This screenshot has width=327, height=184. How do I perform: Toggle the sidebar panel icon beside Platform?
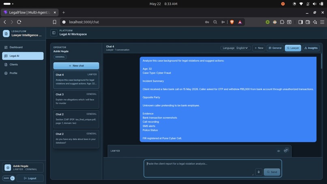54,32
